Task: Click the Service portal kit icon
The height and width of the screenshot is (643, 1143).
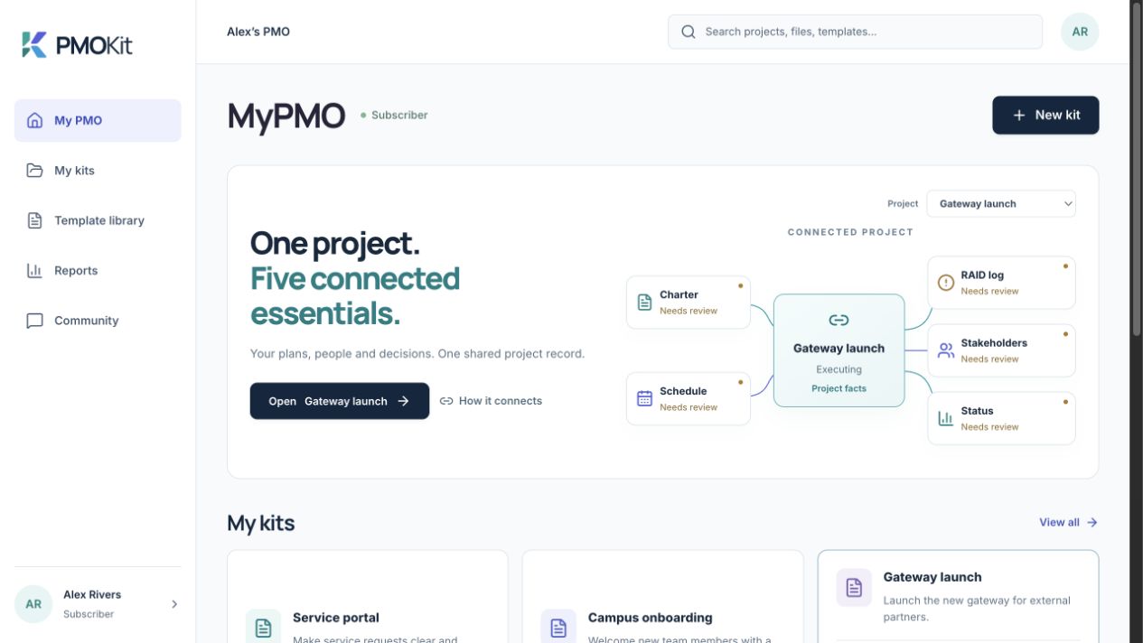Action: point(263,627)
